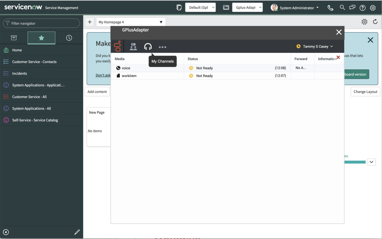Switch to All Applications navigator tab
Viewport: 382px width, 239px height.
pyautogui.click(x=14, y=38)
